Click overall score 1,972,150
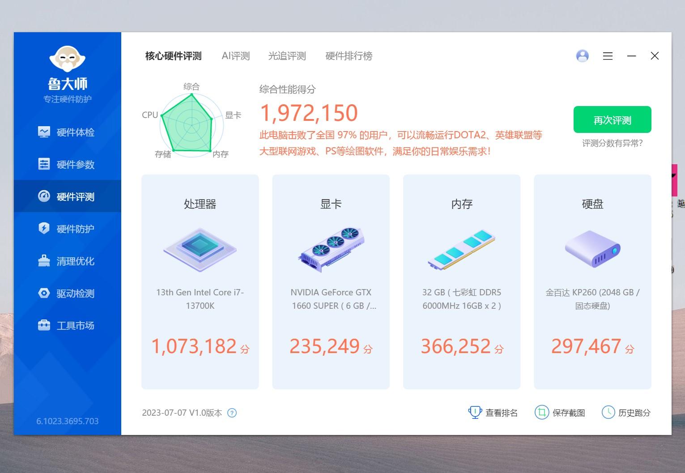This screenshot has width=685, height=473. click(309, 113)
